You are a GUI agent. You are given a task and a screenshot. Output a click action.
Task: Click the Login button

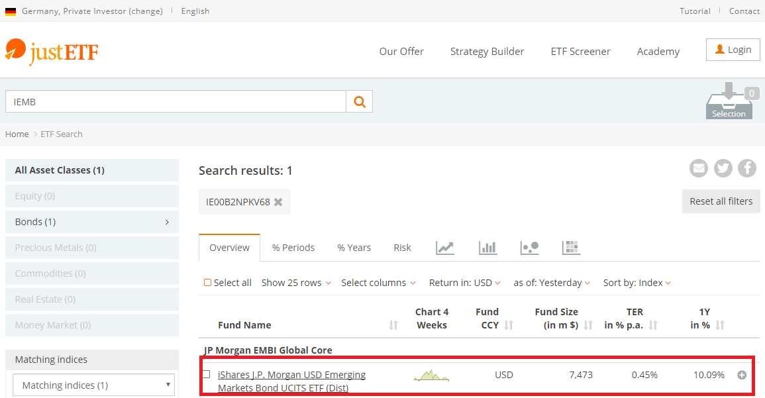[x=733, y=50]
